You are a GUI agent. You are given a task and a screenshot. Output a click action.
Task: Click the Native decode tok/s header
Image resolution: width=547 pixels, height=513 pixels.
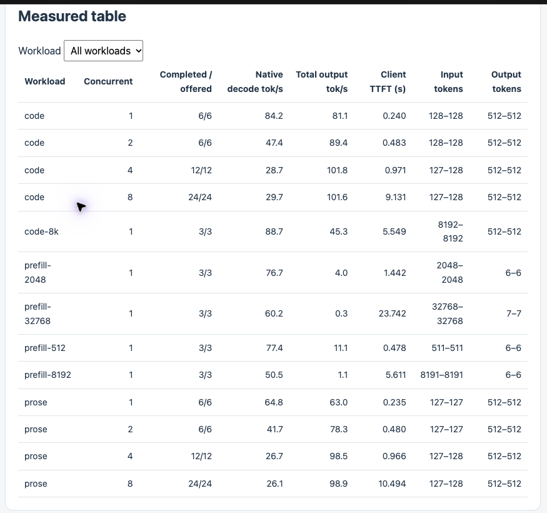click(x=255, y=82)
